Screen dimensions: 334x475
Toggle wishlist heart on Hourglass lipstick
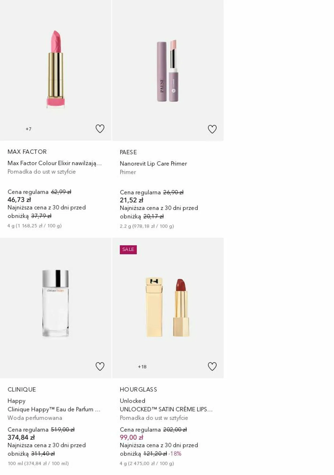coord(212,366)
